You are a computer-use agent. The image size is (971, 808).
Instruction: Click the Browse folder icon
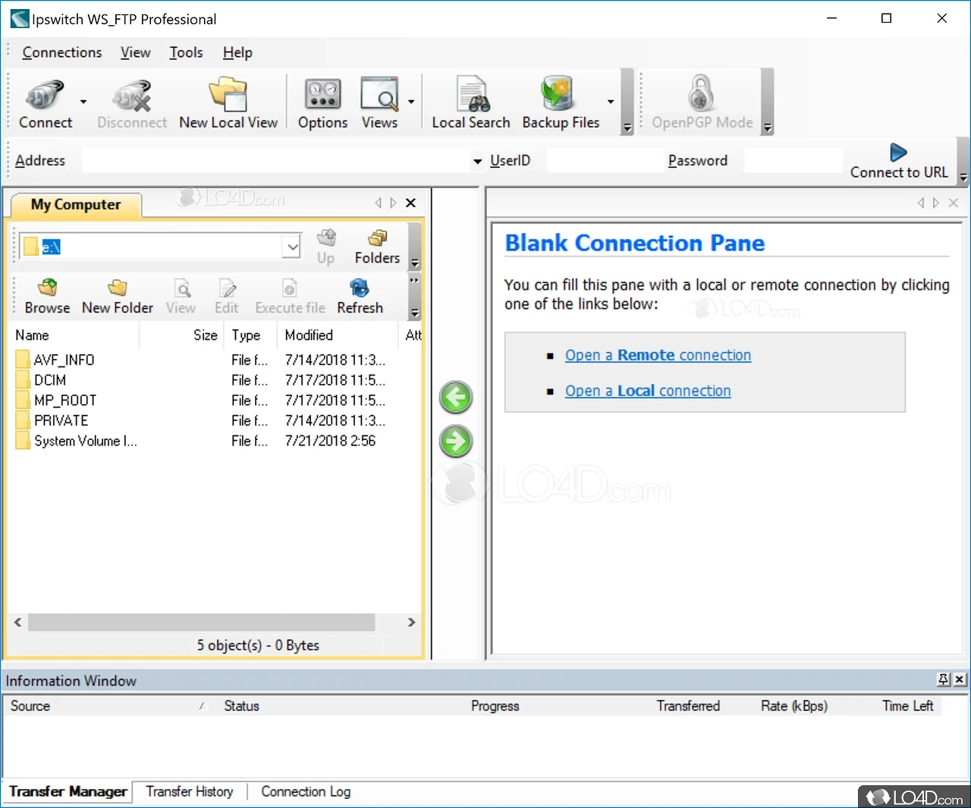(x=47, y=297)
